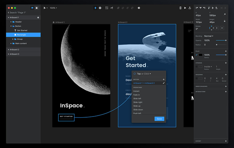Screen dimensions: 234x148
Task: Open the Tap or Click trigger dropdown
Action: (144, 74)
